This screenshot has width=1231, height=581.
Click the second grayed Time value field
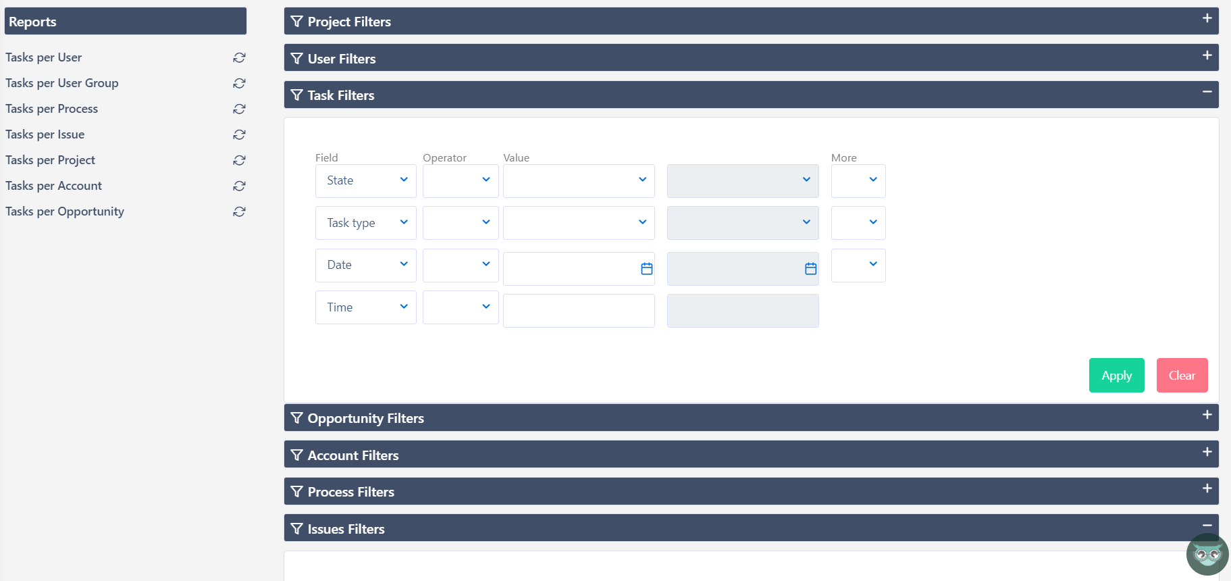coord(743,311)
